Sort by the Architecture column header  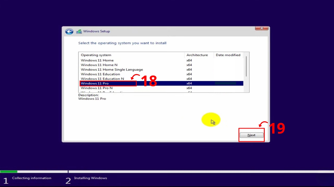pyautogui.click(x=197, y=55)
